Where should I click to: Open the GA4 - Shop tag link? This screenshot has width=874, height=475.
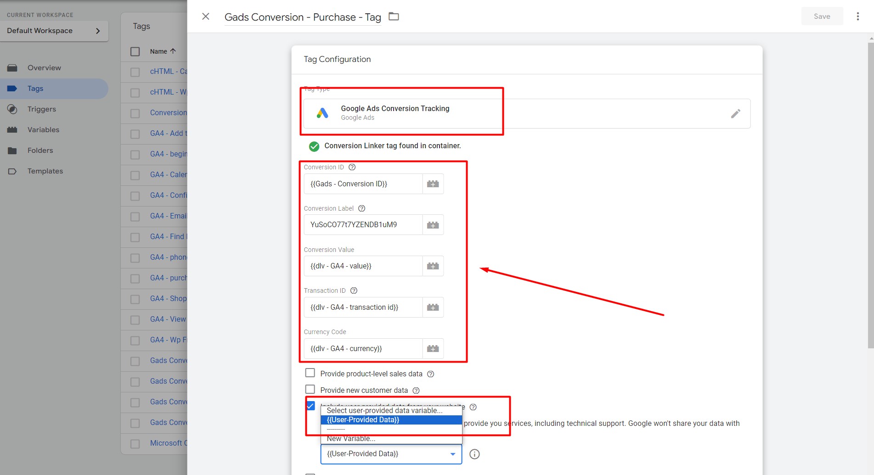coord(169,299)
